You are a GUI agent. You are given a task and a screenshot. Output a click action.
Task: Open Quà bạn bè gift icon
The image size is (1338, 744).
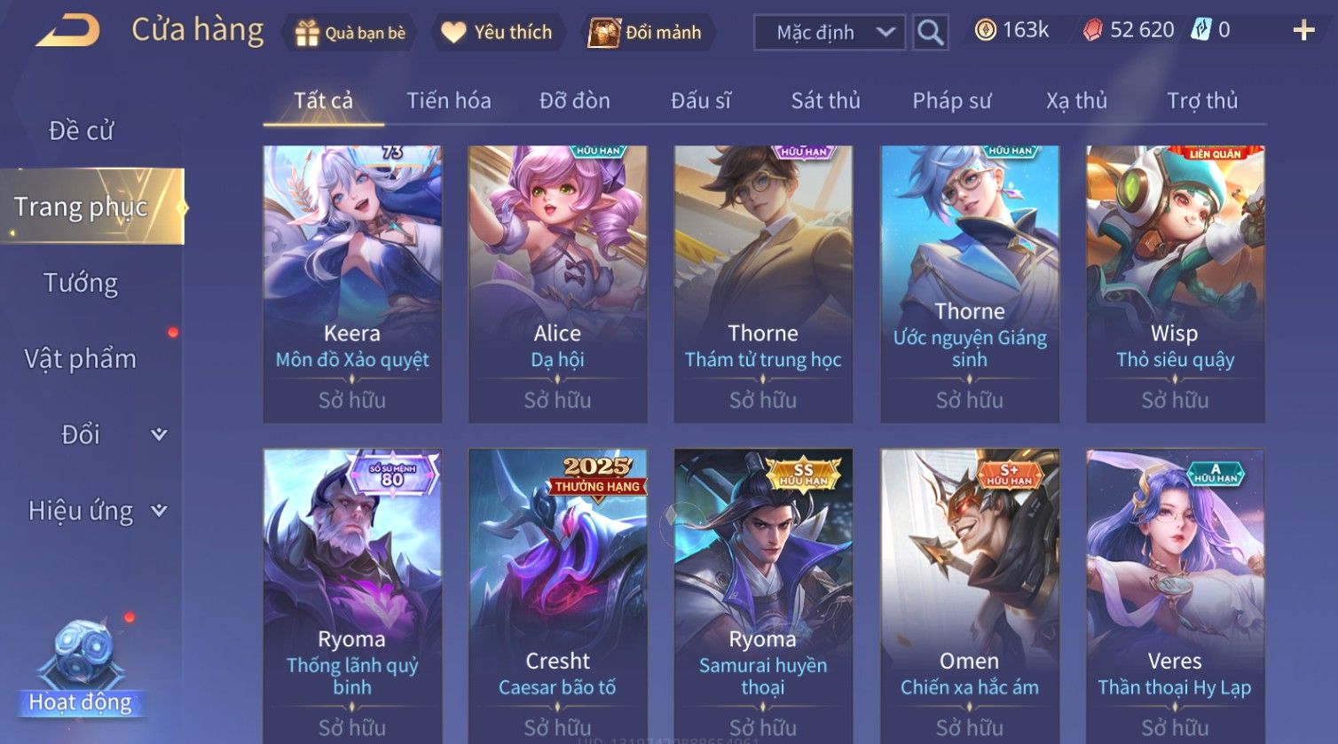tap(307, 33)
